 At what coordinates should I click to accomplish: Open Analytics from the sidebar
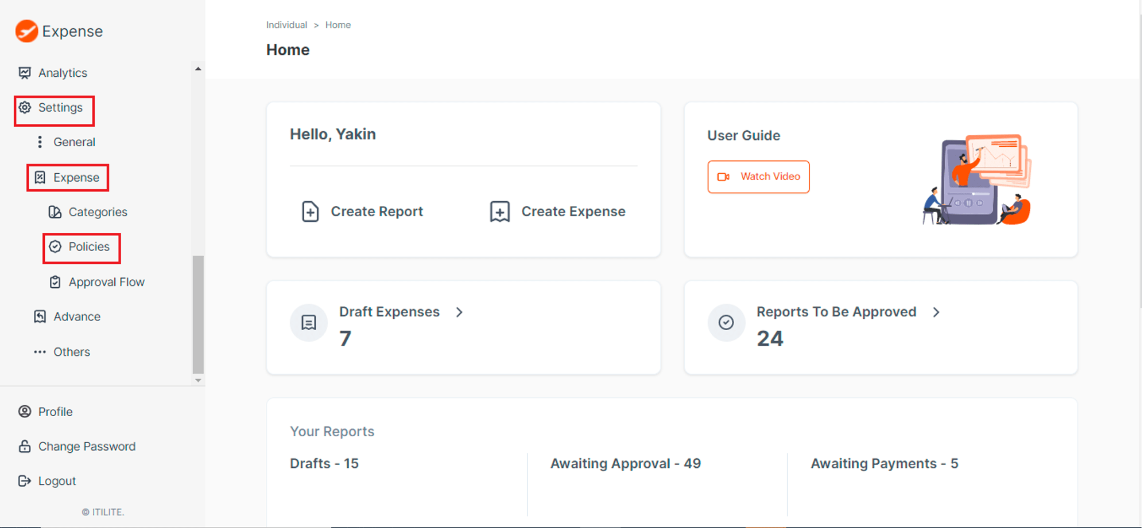63,73
